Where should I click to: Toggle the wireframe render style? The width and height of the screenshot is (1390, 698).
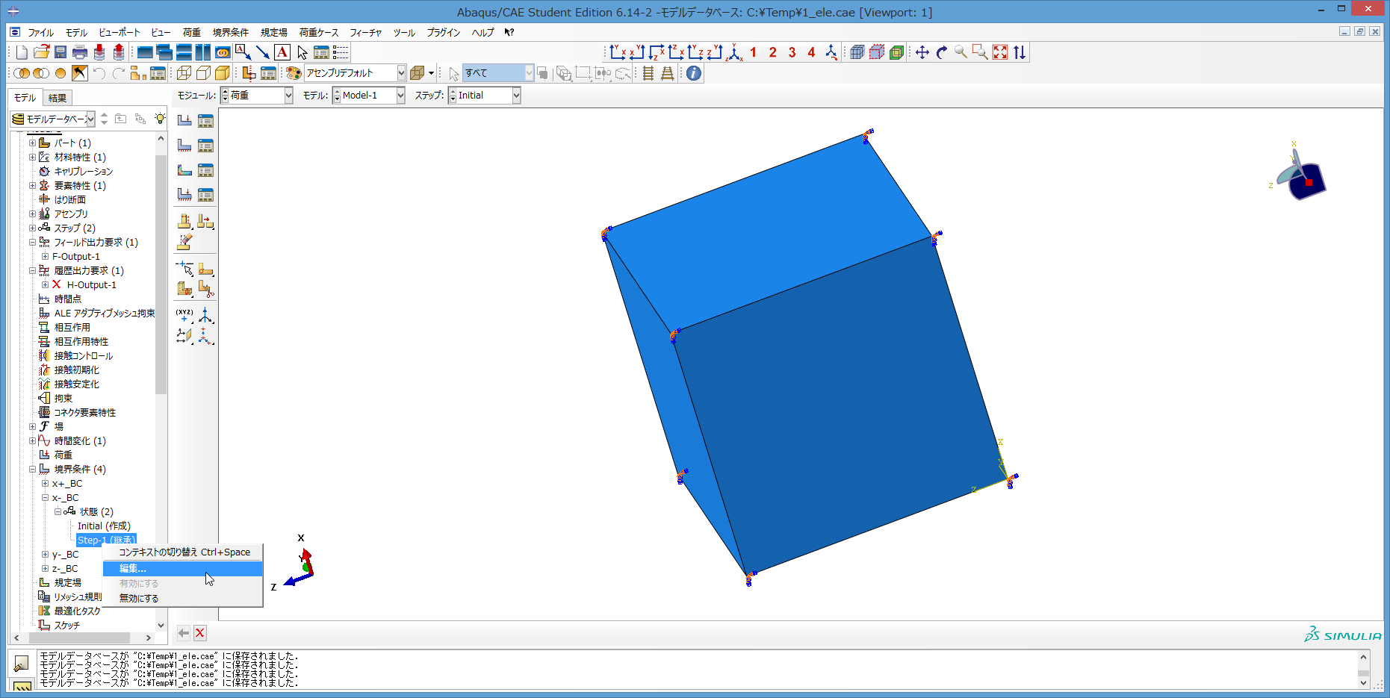pos(184,73)
